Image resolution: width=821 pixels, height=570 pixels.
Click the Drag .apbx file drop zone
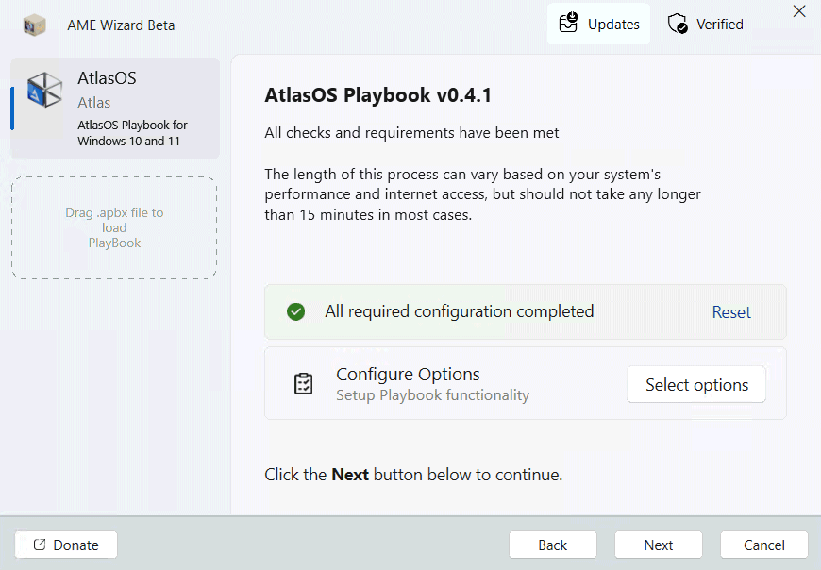click(x=114, y=227)
